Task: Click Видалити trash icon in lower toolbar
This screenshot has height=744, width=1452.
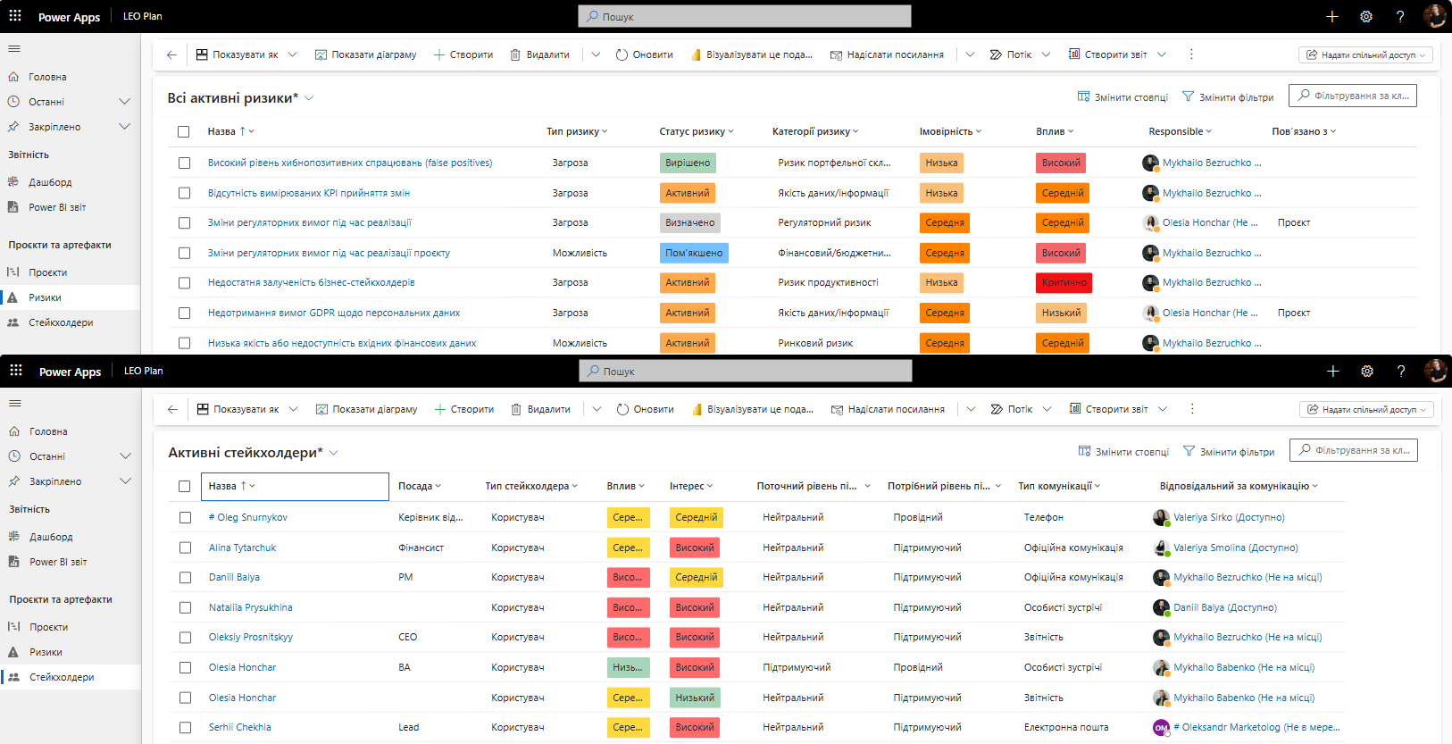Action: pyautogui.click(x=516, y=409)
